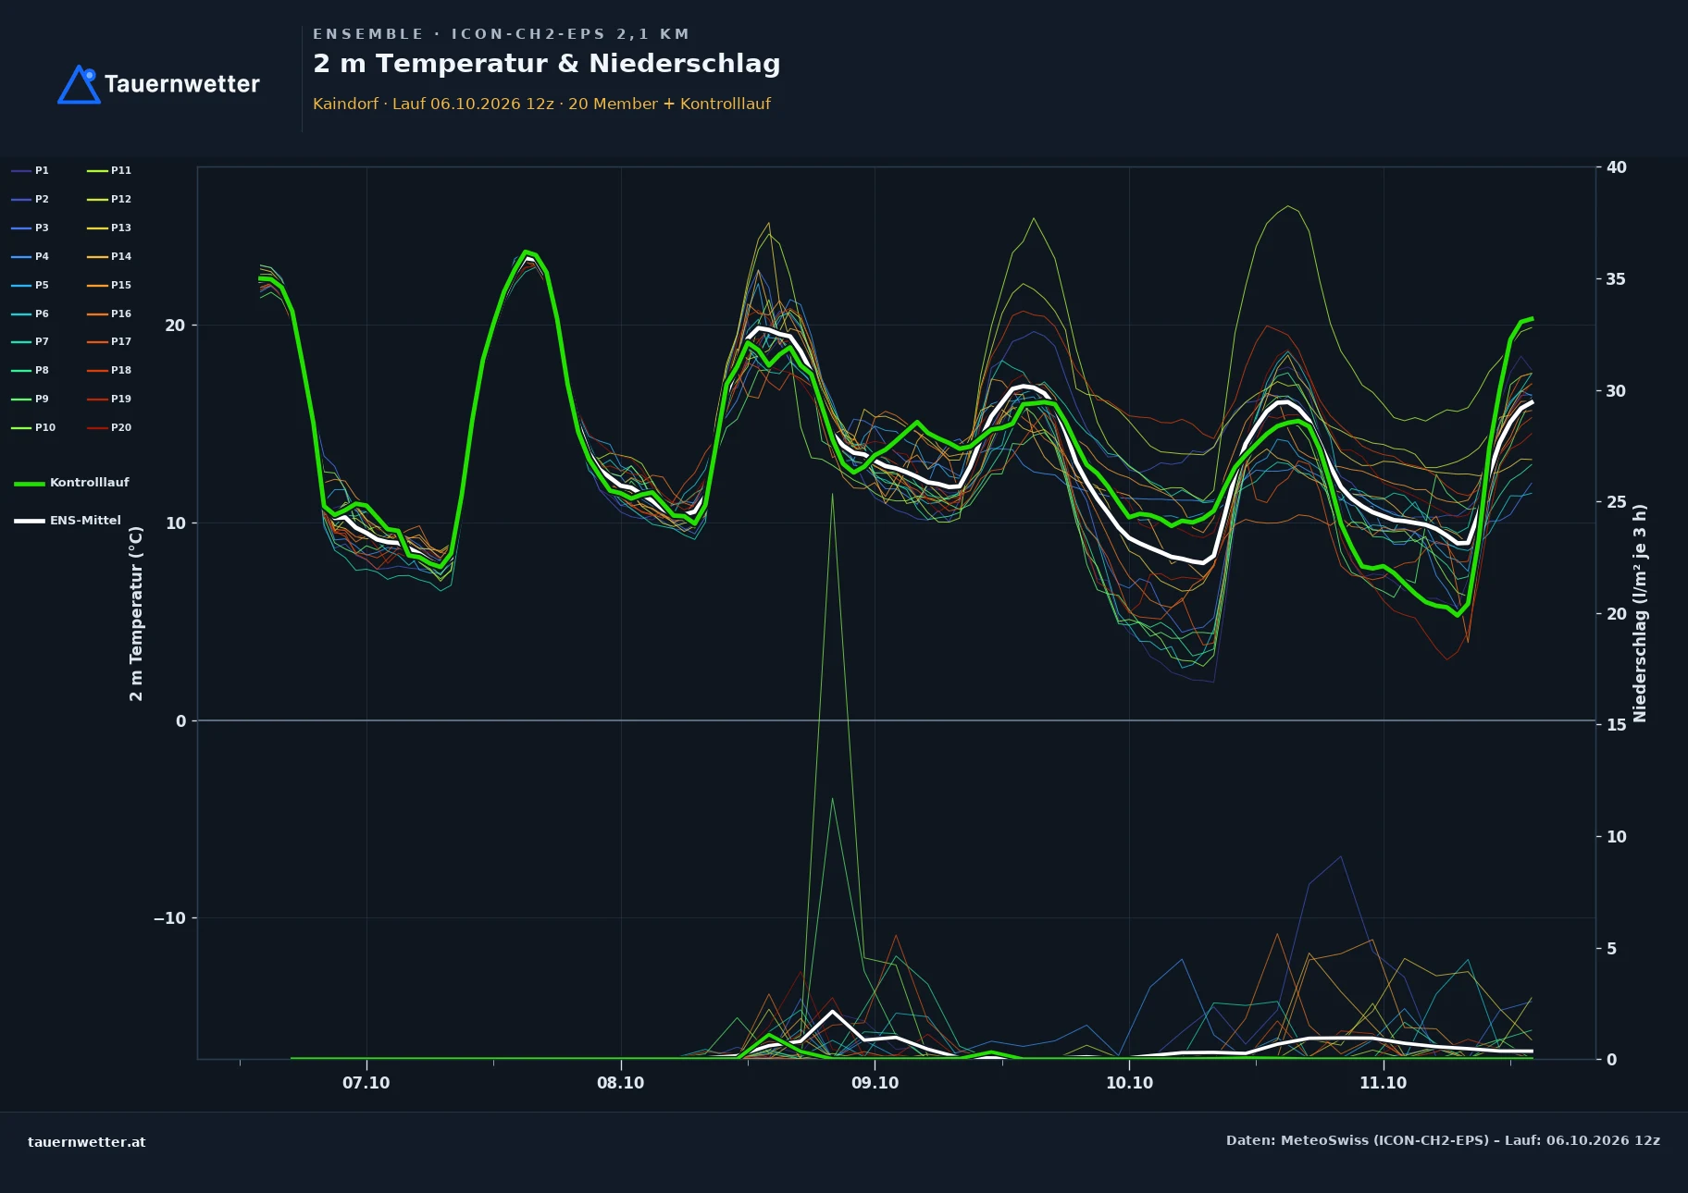Click legend entry P5
This screenshot has width=1688, height=1193.
pyautogui.click(x=31, y=286)
